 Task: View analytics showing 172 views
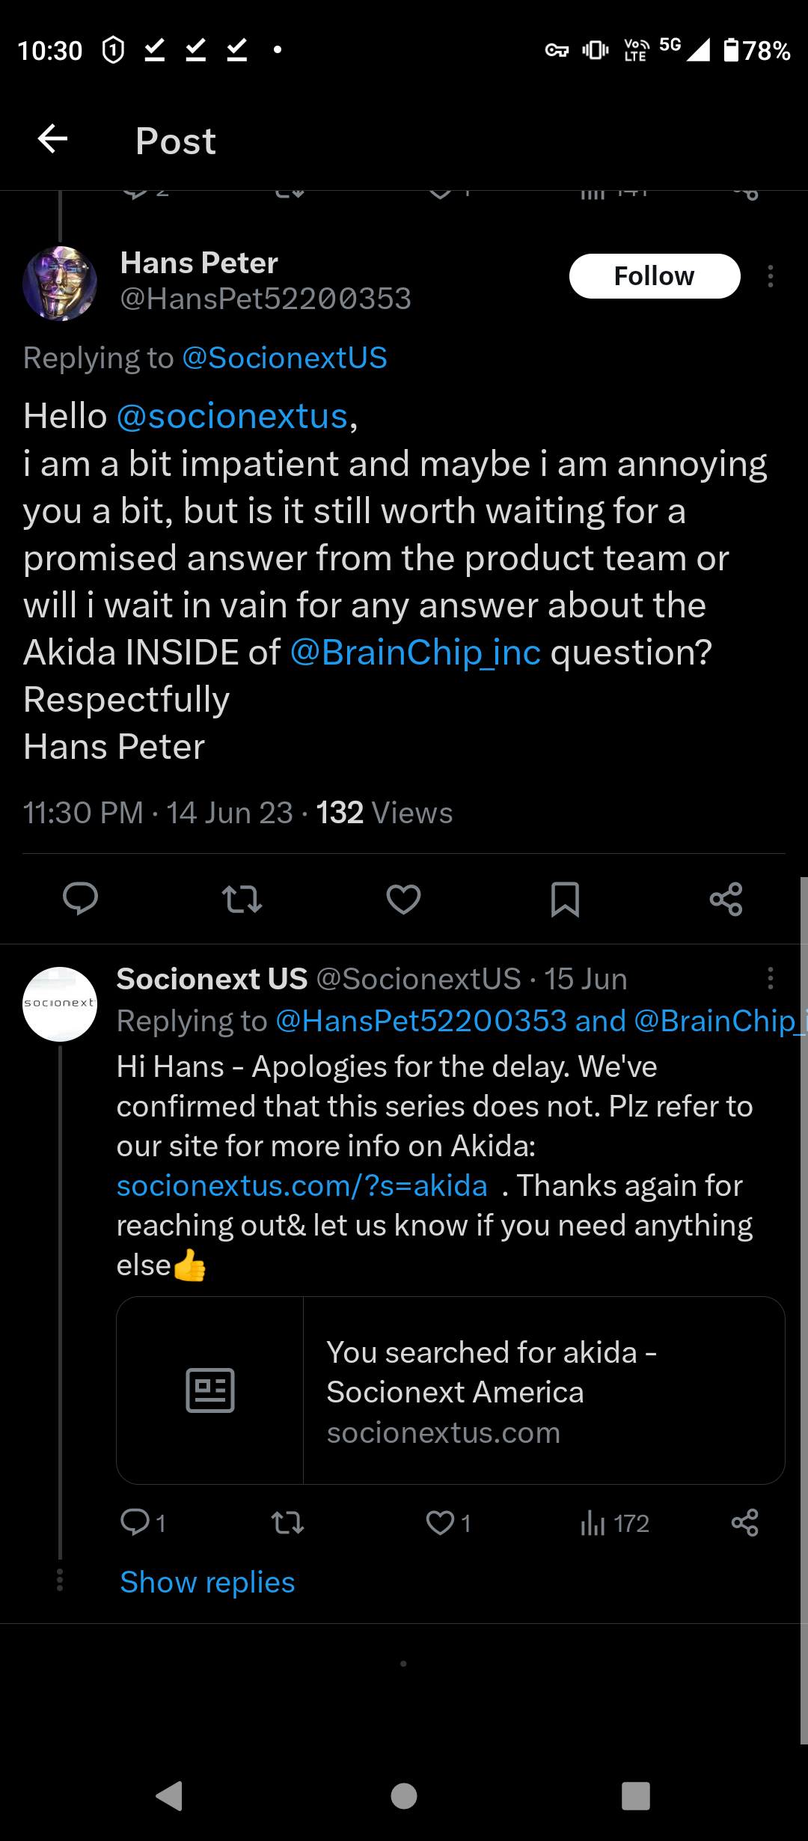click(x=614, y=1523)
